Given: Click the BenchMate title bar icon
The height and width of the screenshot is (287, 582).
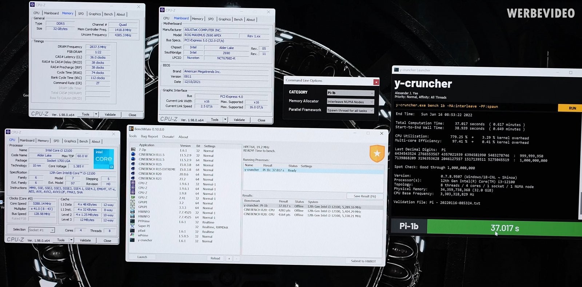Looking at the screenshot, I should (x=131, y=129).
